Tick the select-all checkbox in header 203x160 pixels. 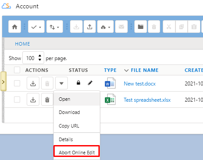point(17,70)
